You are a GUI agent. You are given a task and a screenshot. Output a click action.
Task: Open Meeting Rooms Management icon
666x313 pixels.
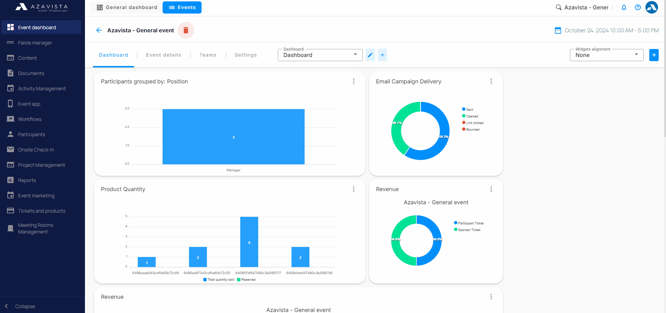[x=10, y=228]
